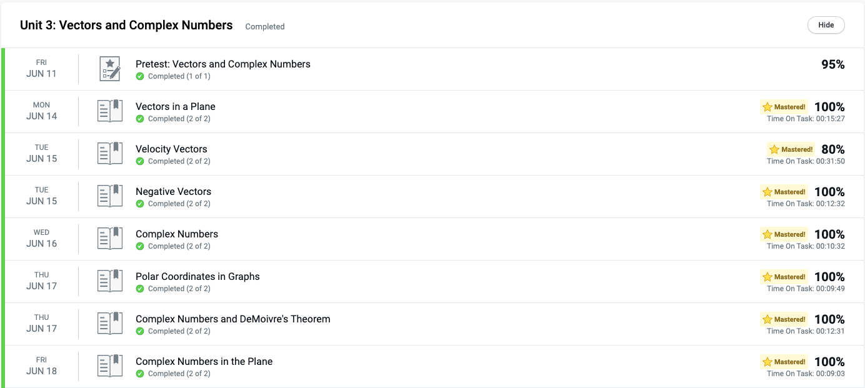Open Pretest: Vectors and Complex Numbers
This screenshot has height=388, width=865.
pyautogui.click(x=222, y=64)
